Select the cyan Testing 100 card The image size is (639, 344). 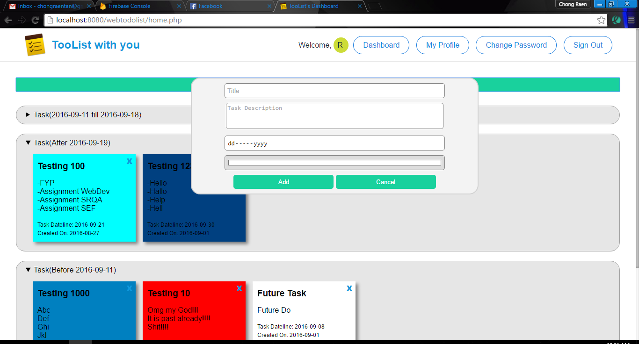coord(84,198)
